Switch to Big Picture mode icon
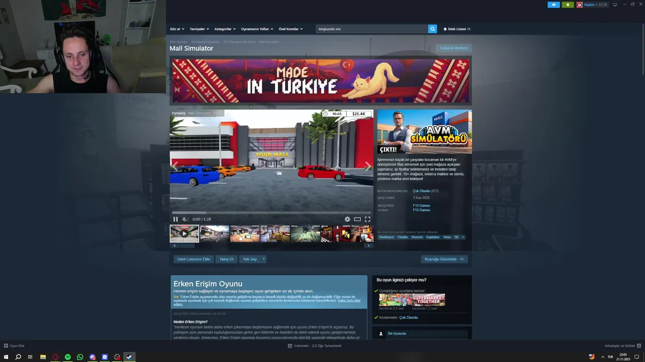The width and height of the screenshot is (645, 362). coord(615,5)
